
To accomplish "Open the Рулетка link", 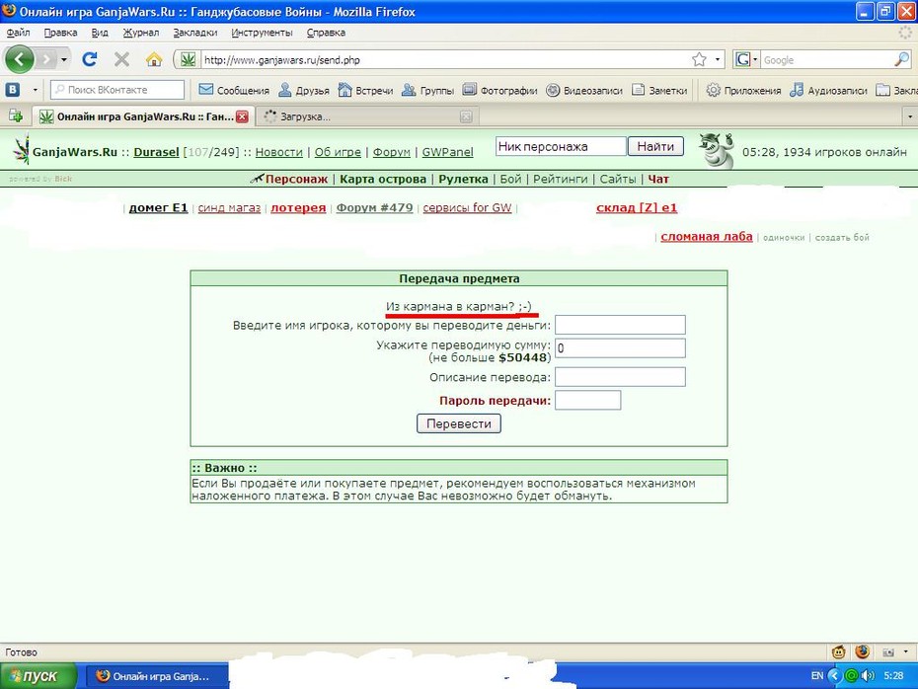I will tap(463, 179).
